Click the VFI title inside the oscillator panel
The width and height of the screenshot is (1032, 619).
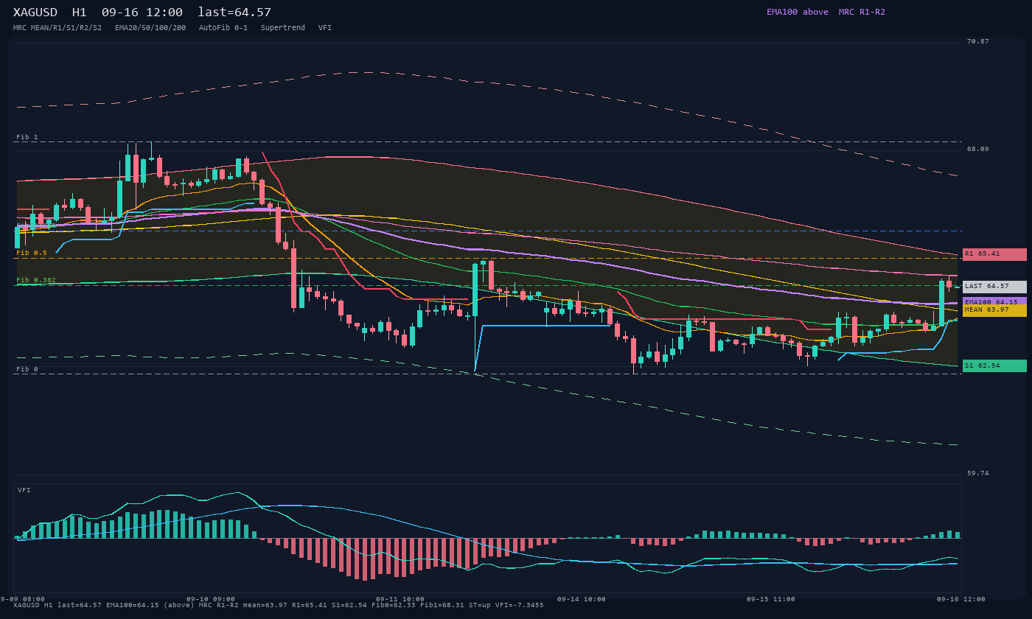24,490
